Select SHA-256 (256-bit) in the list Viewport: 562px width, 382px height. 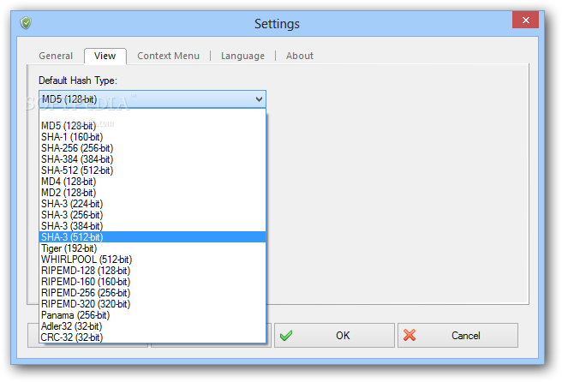(x=152, y=148)
